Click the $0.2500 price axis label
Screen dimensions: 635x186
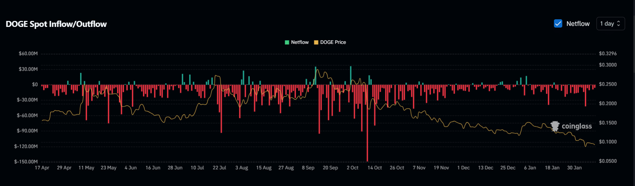click(x=608, y=84)
